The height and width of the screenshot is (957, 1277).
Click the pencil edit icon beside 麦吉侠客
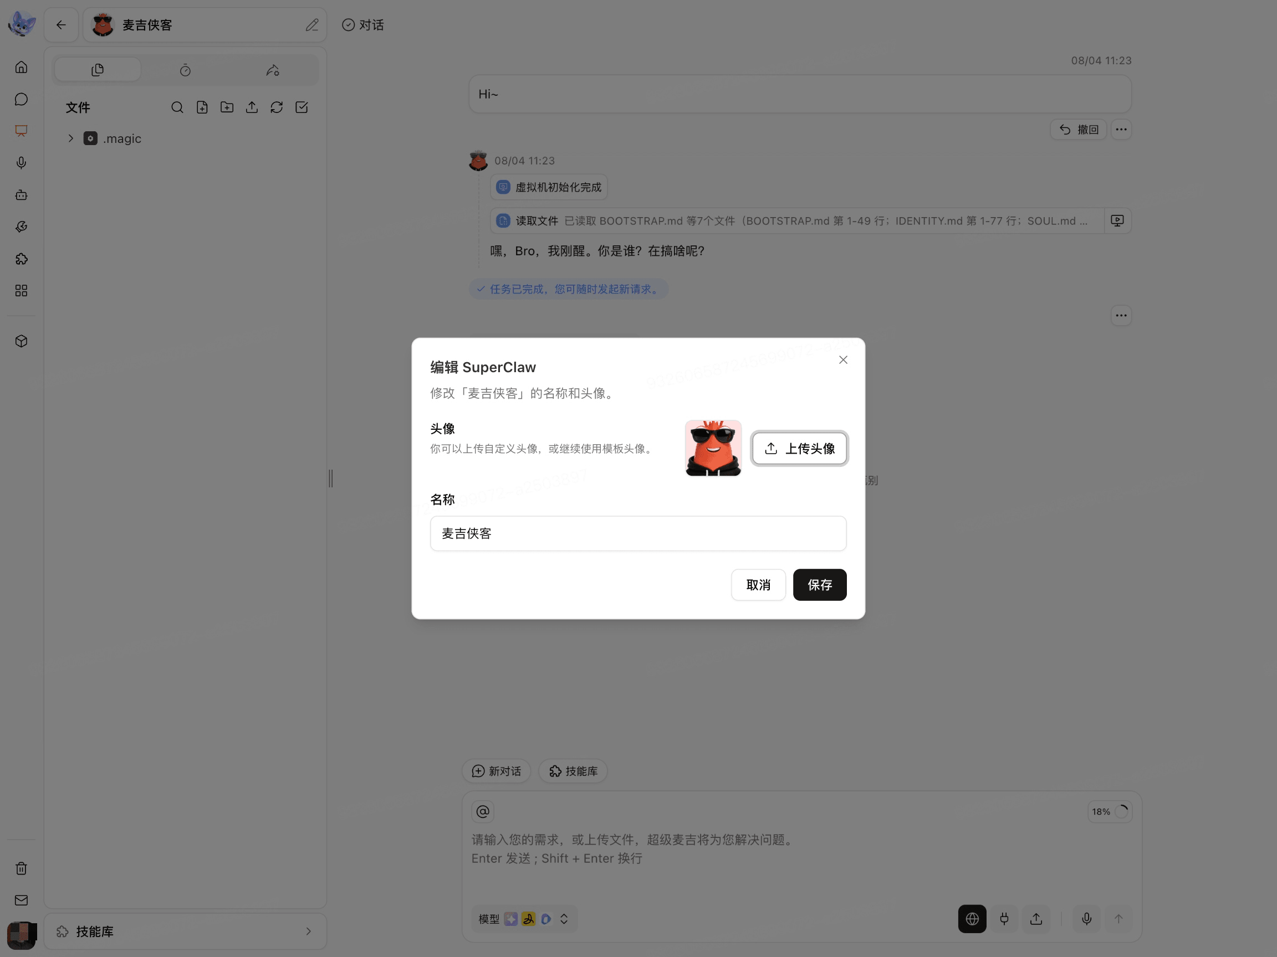[x=313, y=25]
